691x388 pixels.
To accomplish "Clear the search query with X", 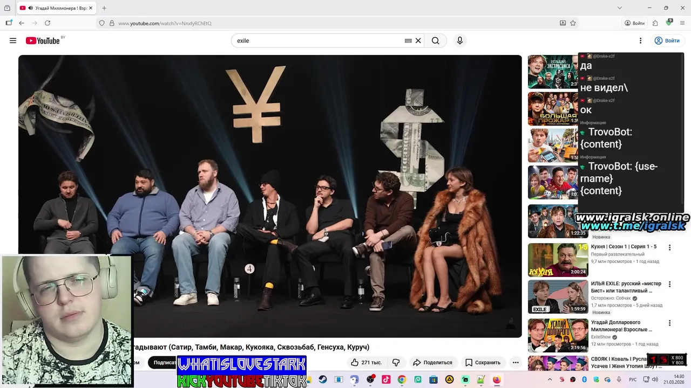I will coord(418,40).
